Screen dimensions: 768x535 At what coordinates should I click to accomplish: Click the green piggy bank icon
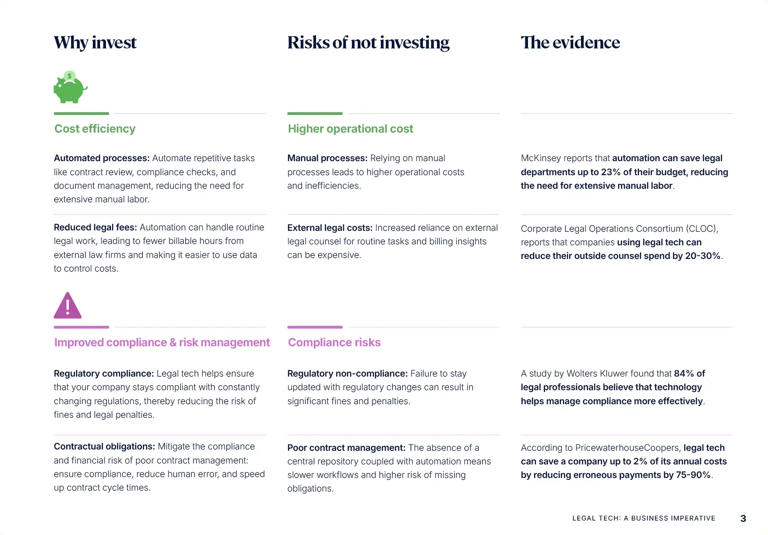[x=70, y=87]
